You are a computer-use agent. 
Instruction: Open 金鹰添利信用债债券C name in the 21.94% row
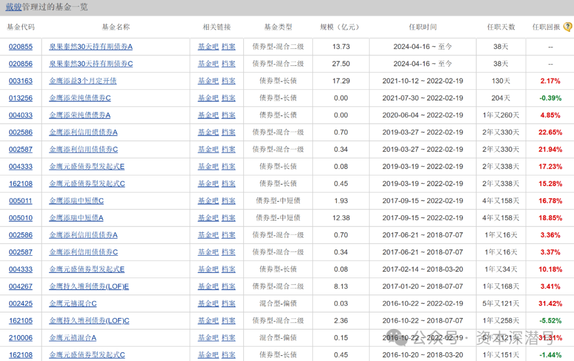tap(83, 149)
